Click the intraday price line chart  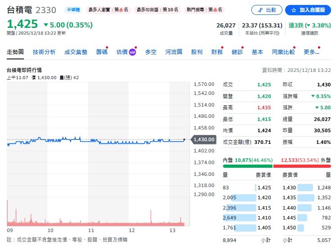(98, 139)
